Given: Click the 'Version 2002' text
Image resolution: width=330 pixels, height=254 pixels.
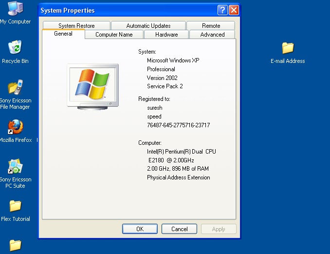Looking at the screenshot, I should [x=162, y=78].
